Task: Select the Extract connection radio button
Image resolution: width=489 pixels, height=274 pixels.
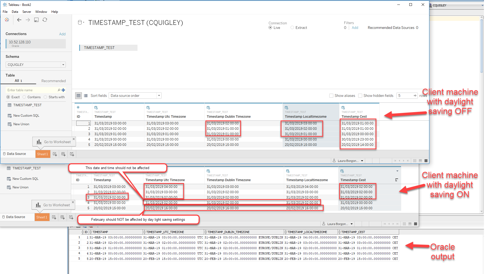Action: [x=292, y=28]
